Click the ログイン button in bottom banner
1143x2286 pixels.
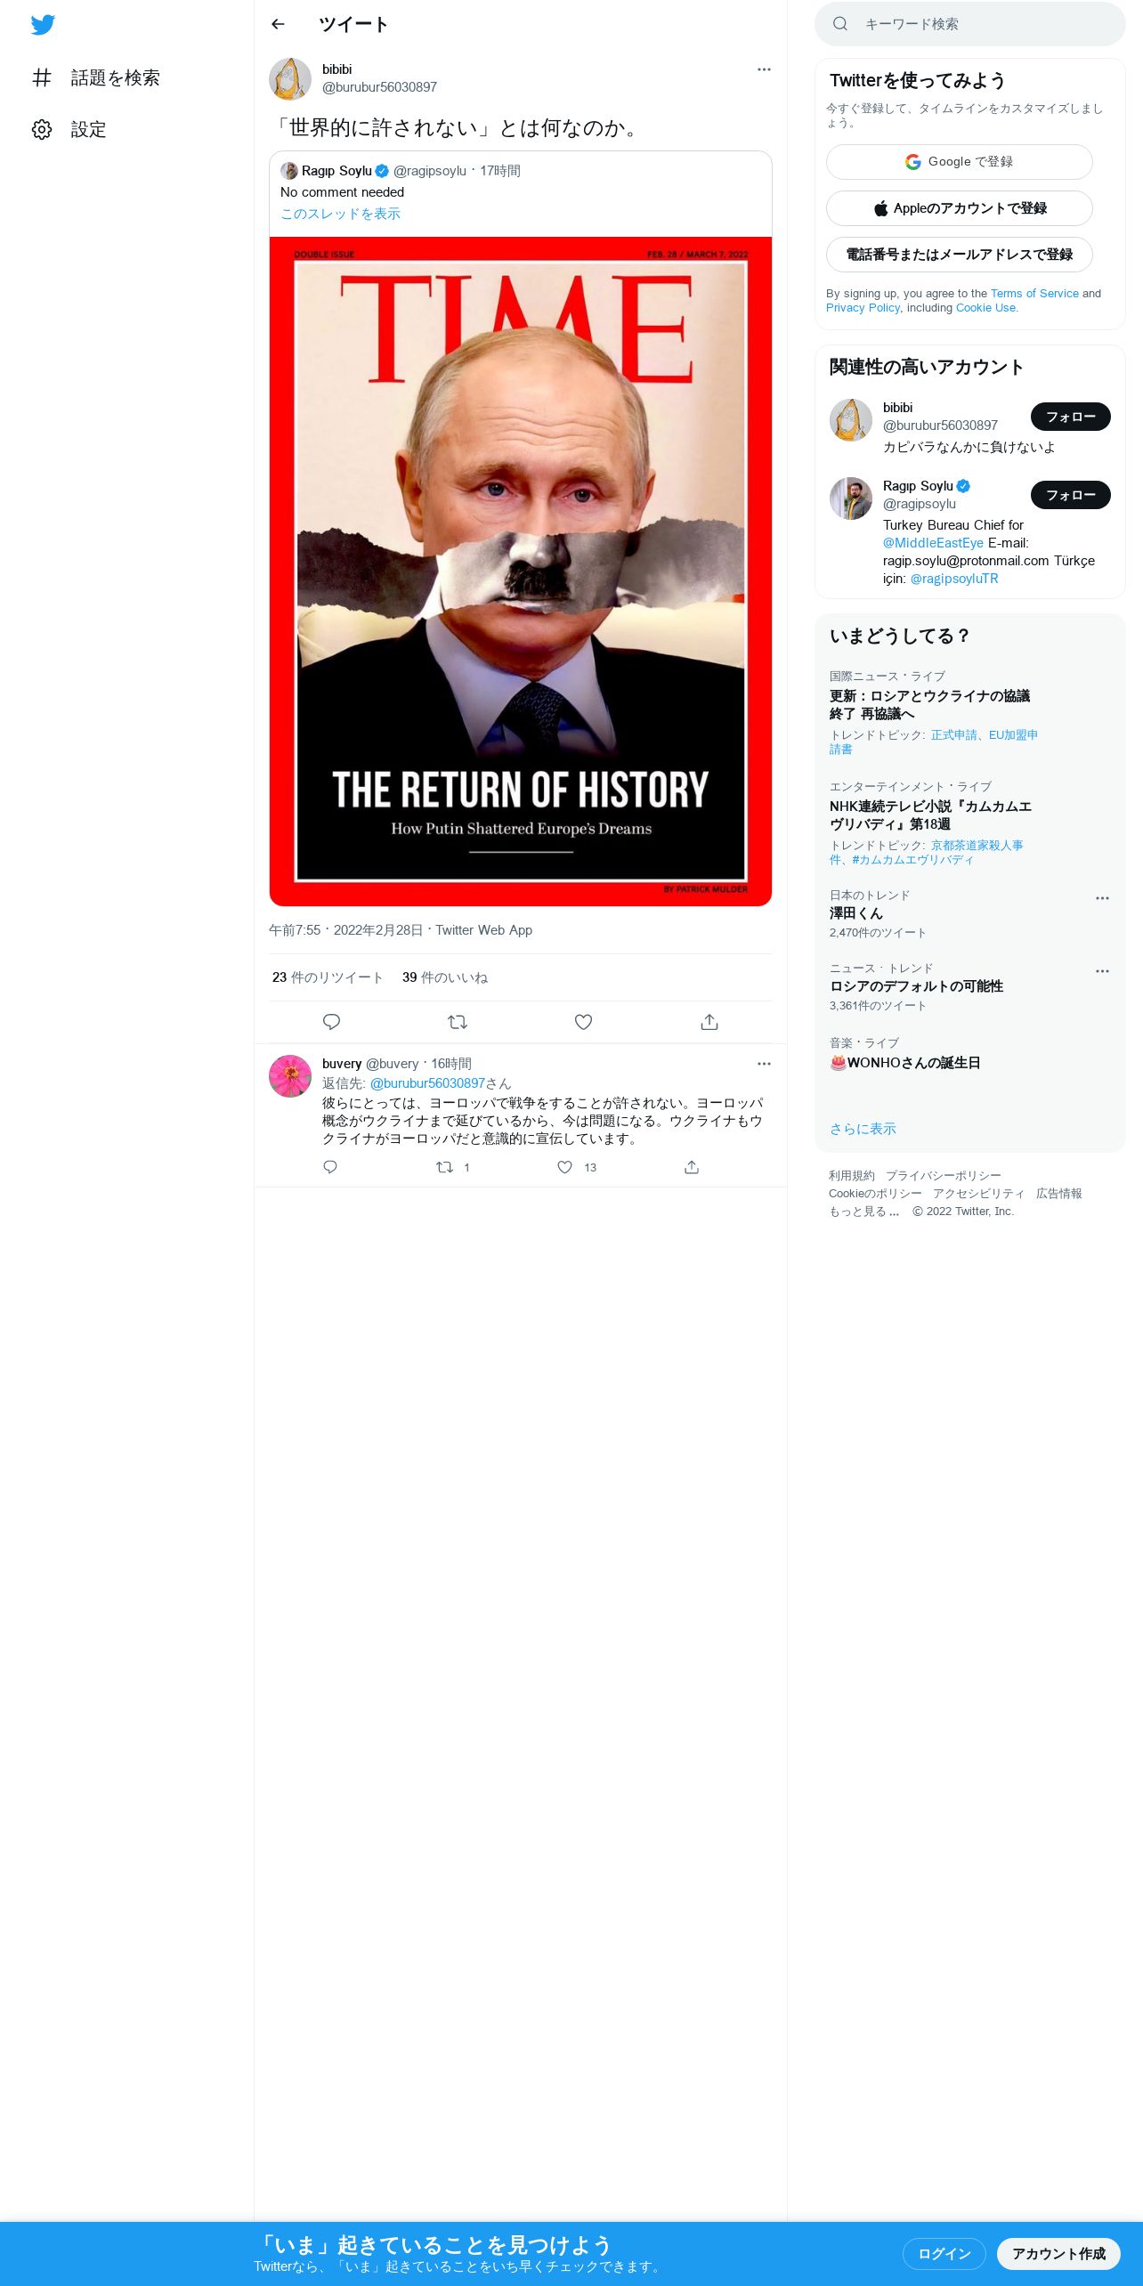(944, 2253)
